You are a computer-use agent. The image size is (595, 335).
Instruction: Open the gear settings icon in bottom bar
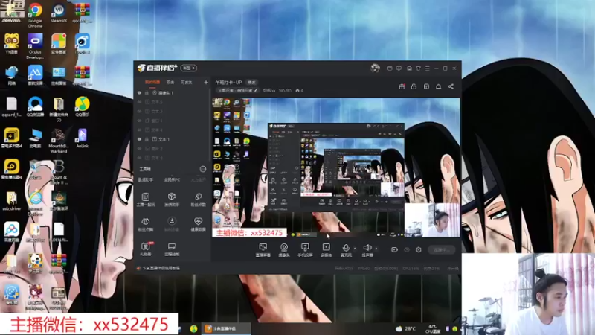coord(419,249)
